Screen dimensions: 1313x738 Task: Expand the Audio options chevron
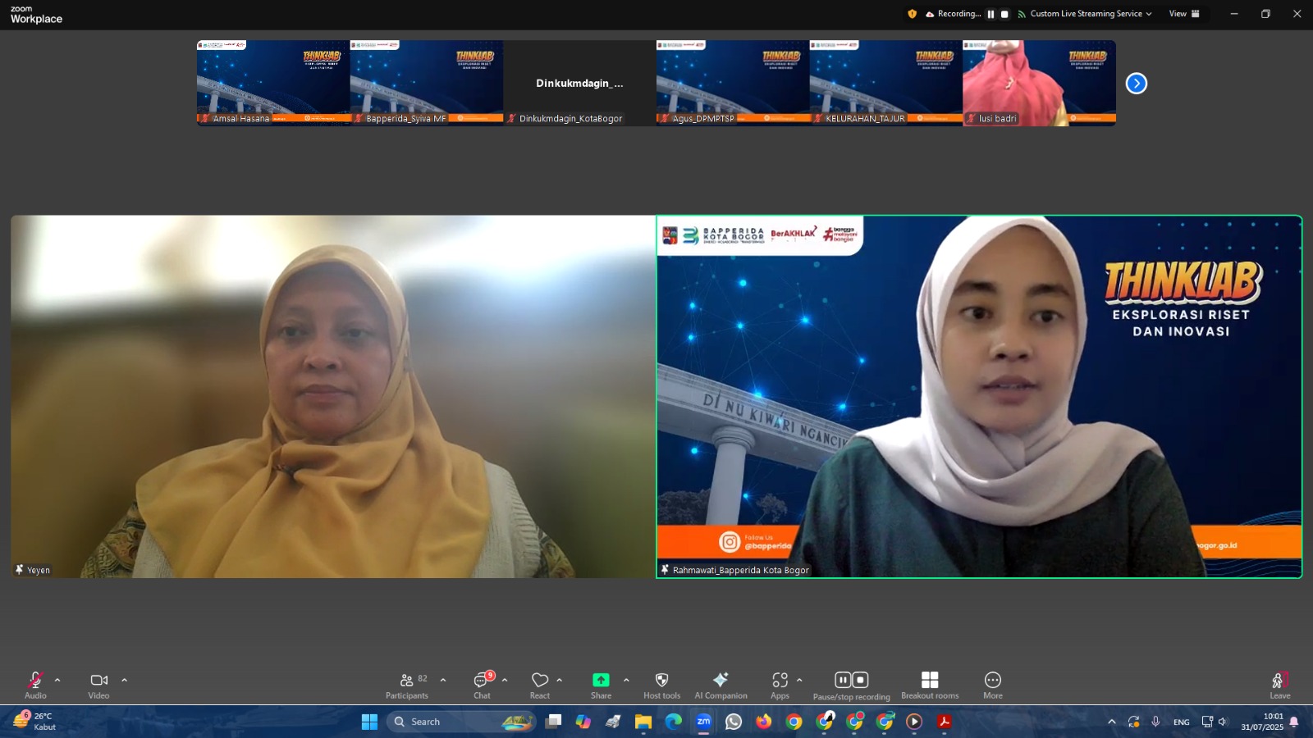pyautogui.click(x=57, y=680)
